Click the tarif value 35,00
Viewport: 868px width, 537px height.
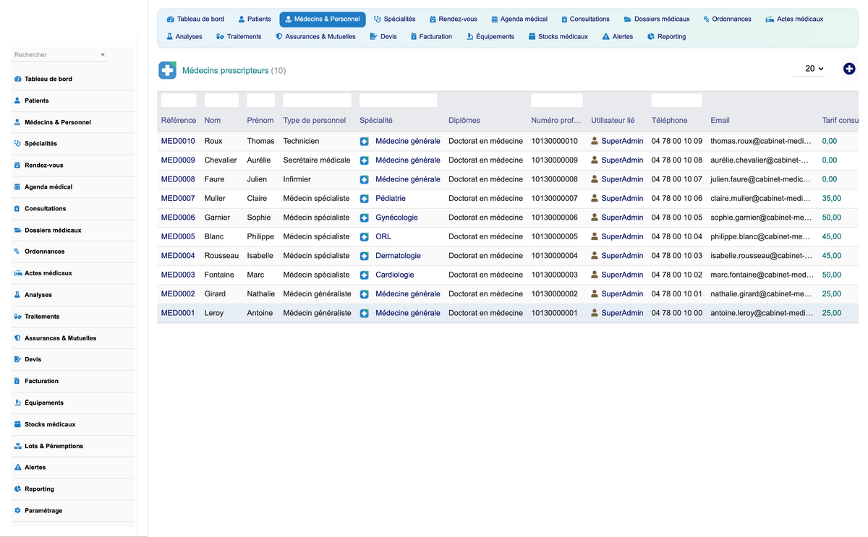[832, 198]
